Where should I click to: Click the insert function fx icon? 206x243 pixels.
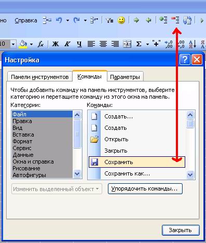40,44
